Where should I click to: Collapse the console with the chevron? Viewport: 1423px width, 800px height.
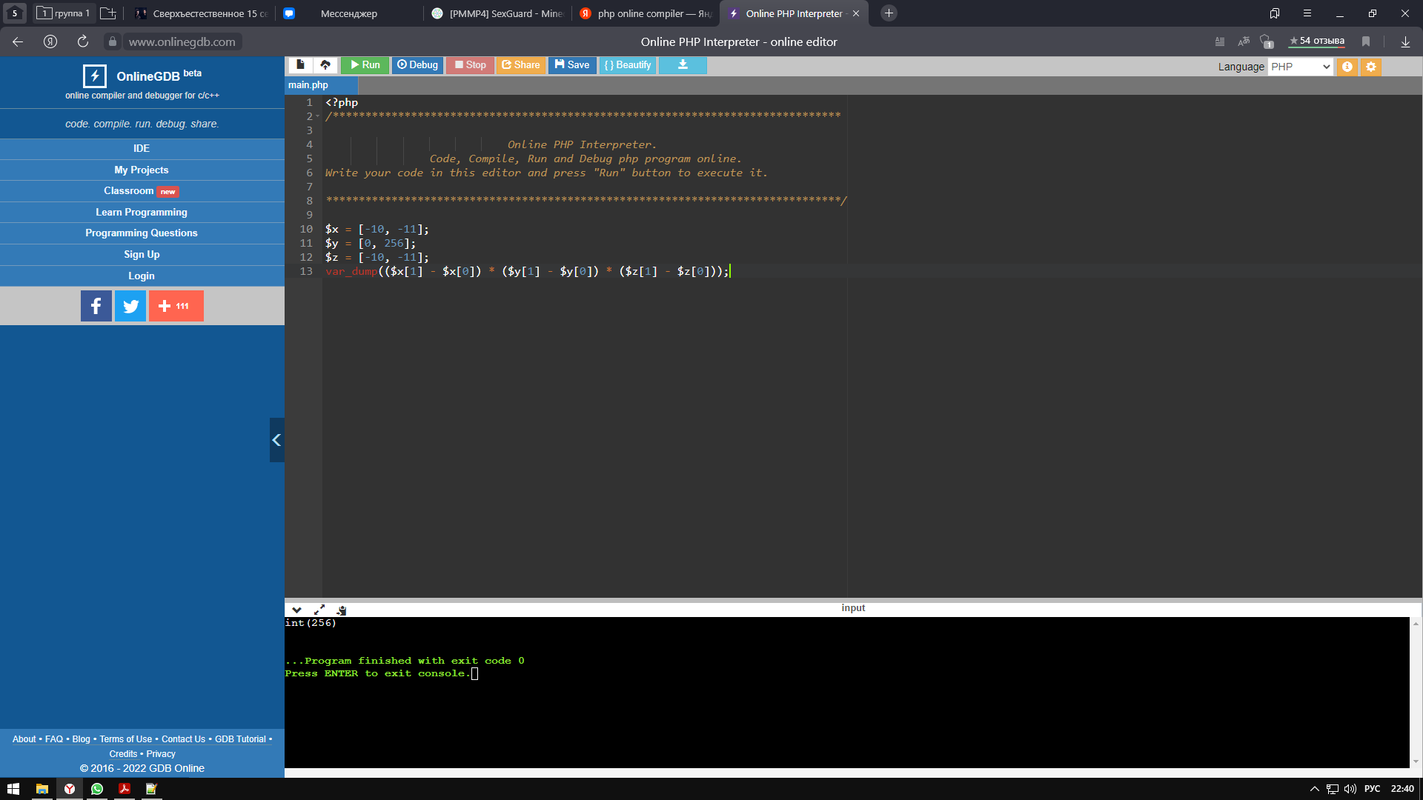(x=296, y=610)
